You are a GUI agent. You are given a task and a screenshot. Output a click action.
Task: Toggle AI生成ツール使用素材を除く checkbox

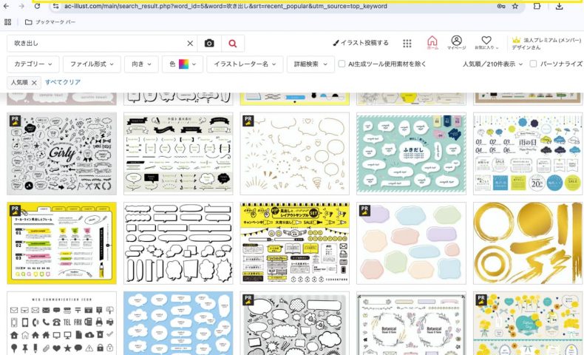[x=342, y=64]
